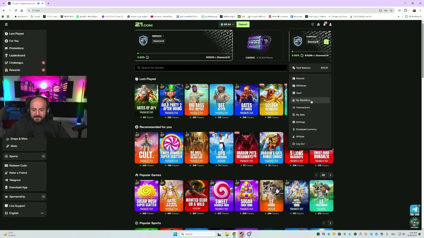Select Affiliate in the account menu
424x238 pixels.
310,137
